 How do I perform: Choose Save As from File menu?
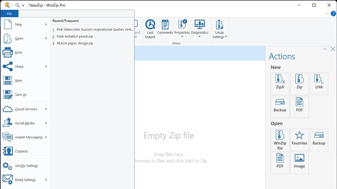[x=21, y=95]
